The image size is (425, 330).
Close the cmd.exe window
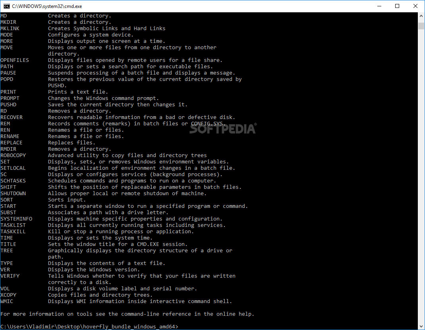tap(415, 6)
